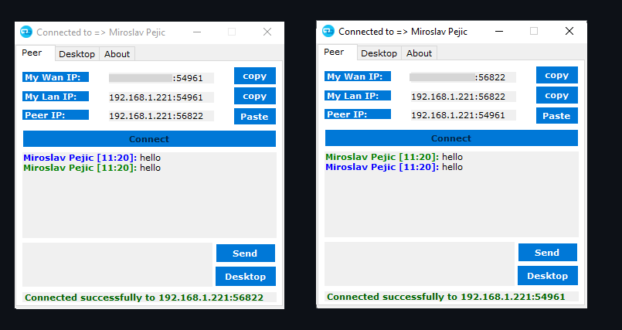
Task: Click the app icon in the right window's title bar
Action: 328,32
